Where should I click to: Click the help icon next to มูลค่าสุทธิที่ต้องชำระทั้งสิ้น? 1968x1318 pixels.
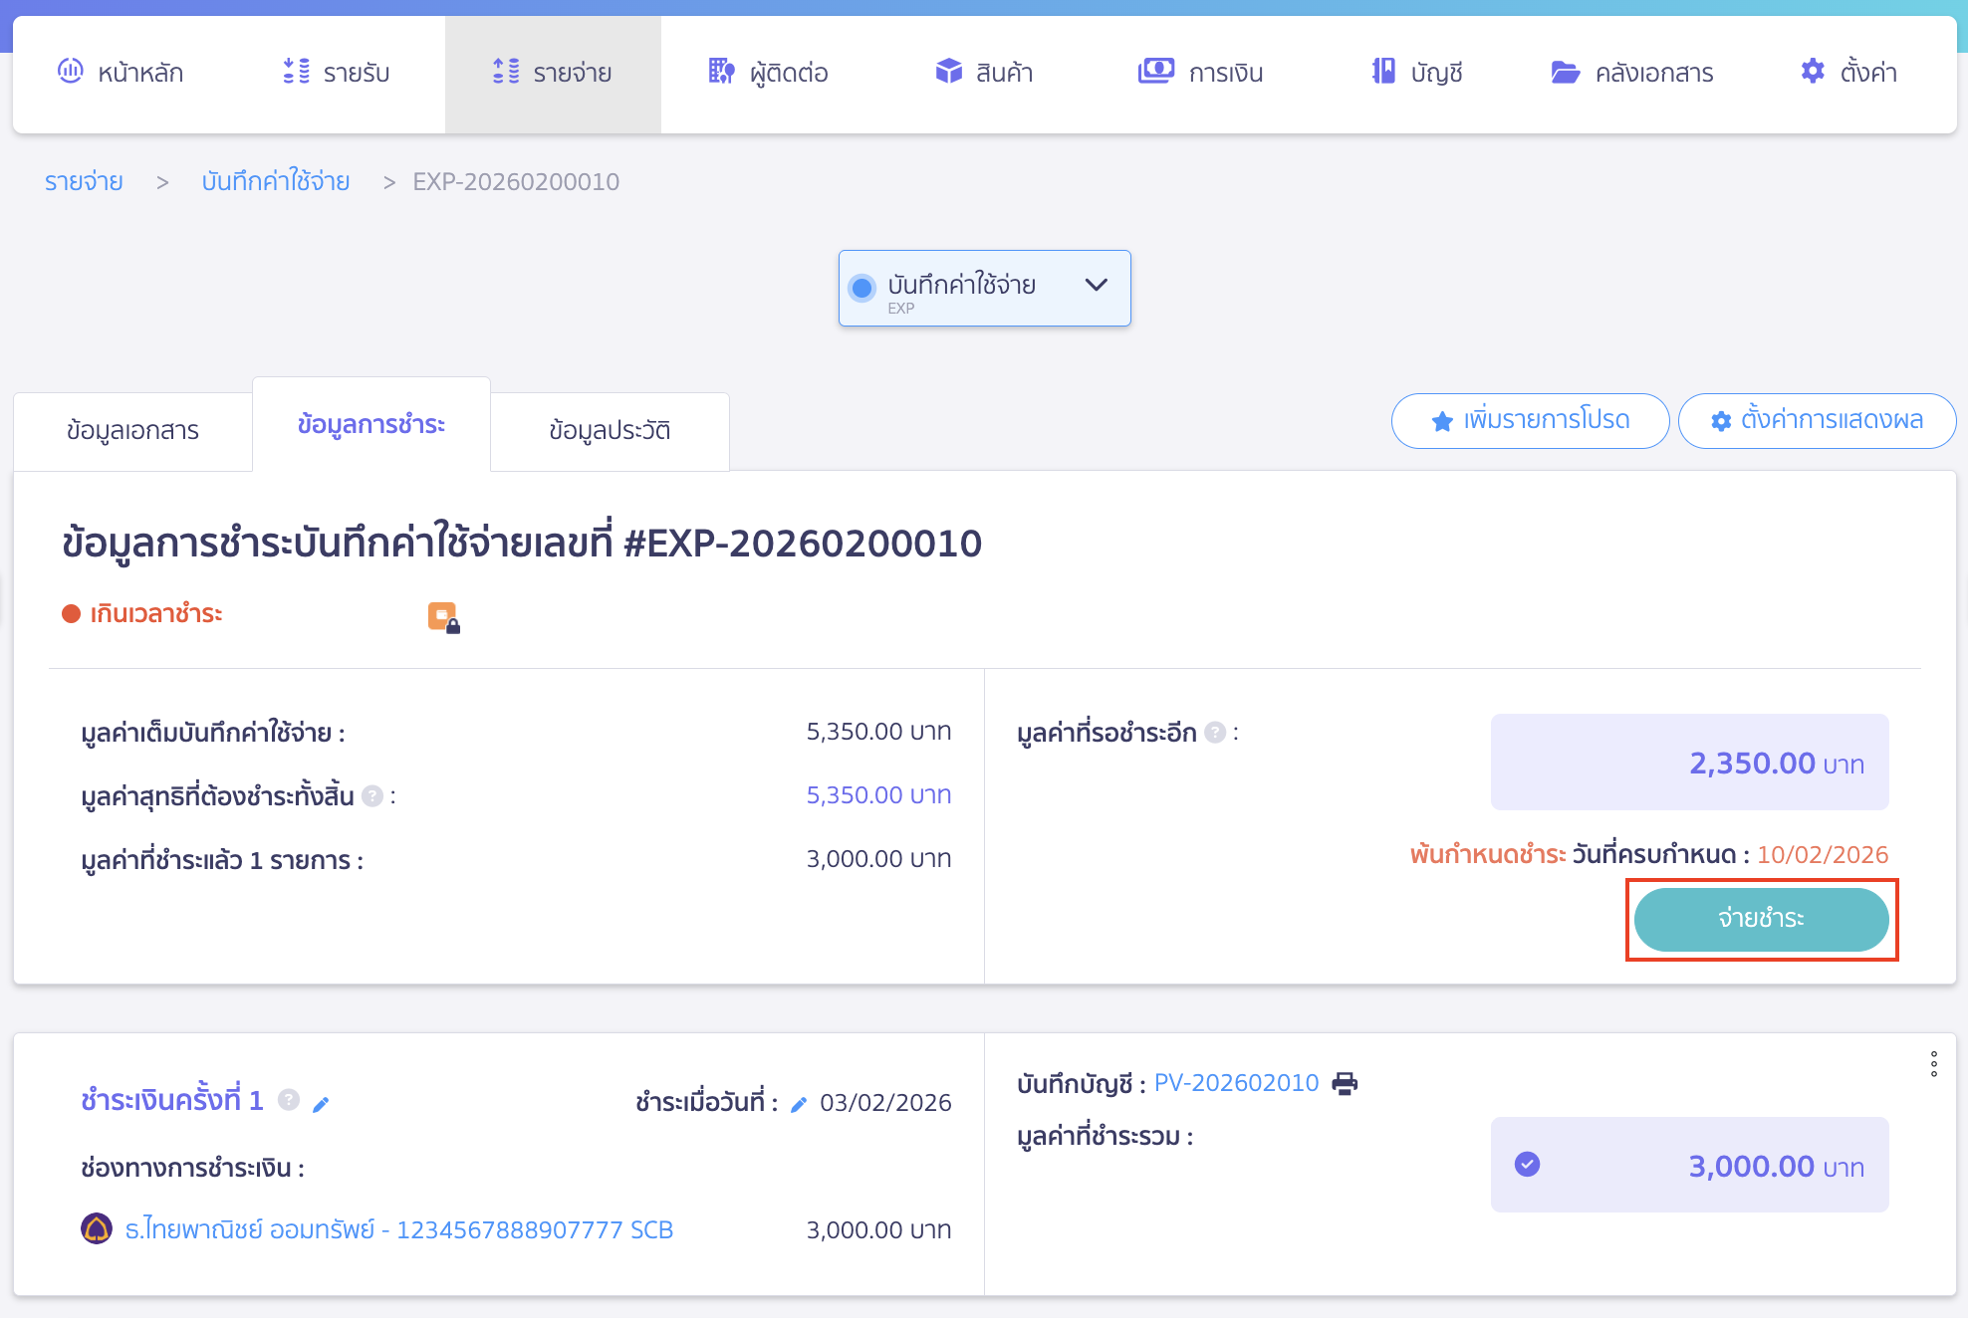click(372, 795)
